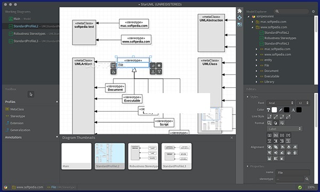
Task: Select the Document stereotype box on canvas
Action: click(x=115, y=88)
